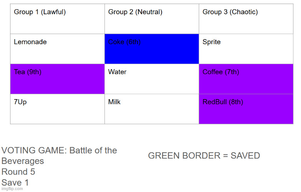Select the 7Up cell
This screenshot has height=192, width=301.
pos(58,109)
